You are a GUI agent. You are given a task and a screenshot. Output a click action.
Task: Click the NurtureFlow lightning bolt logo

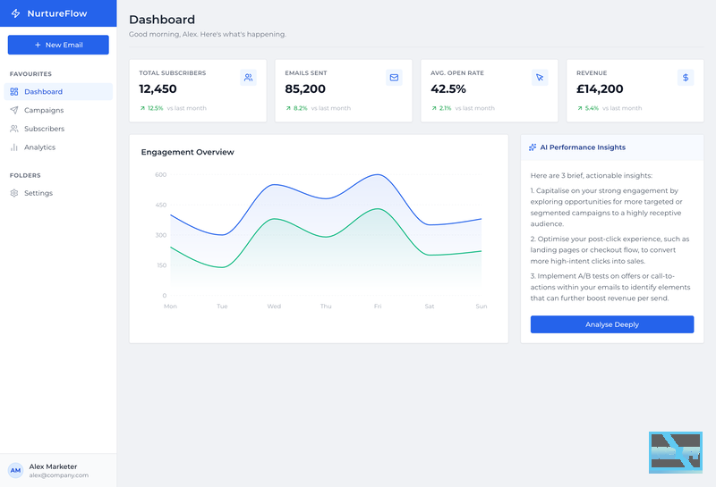pyautogui.click(x=15, y=13)
